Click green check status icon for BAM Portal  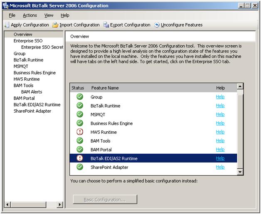pyautogui.click(x=80, y=150)
